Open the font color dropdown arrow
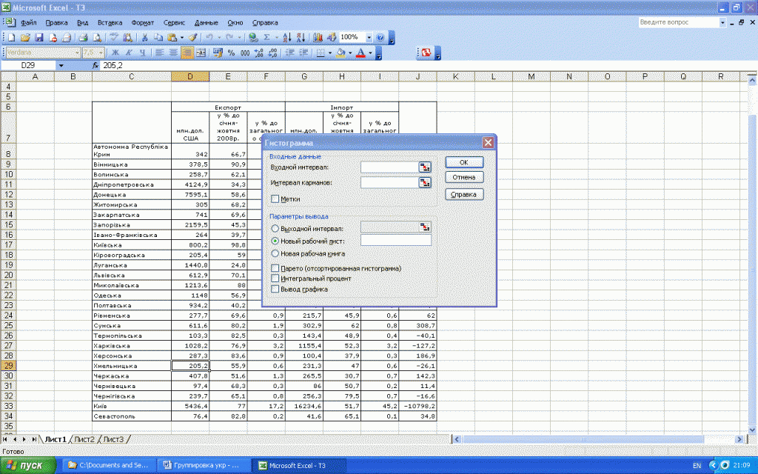 (370, 53)
